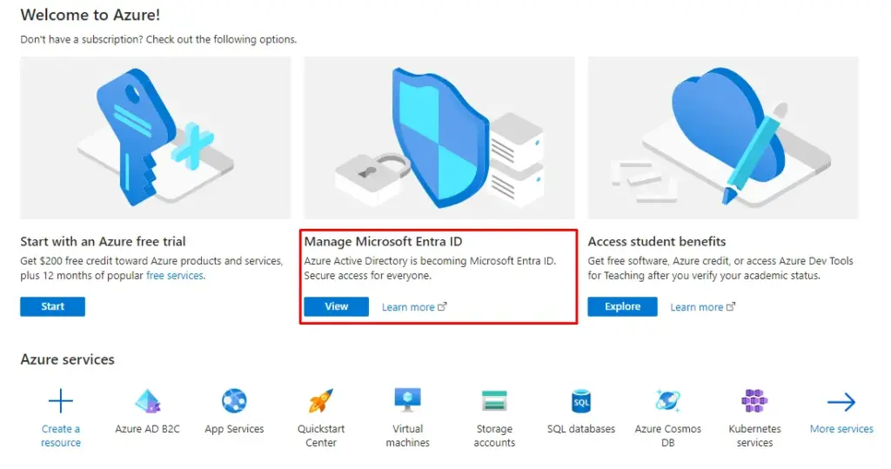Select the Kubernetes services icon
891x469 pixels.
point(754,401)
